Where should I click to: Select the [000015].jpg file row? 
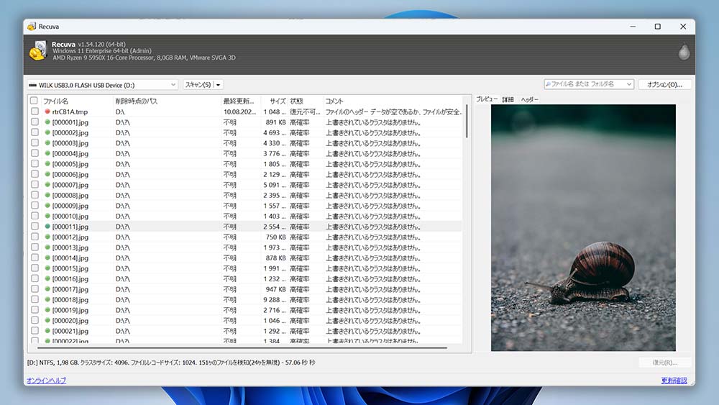pos(245,268)
